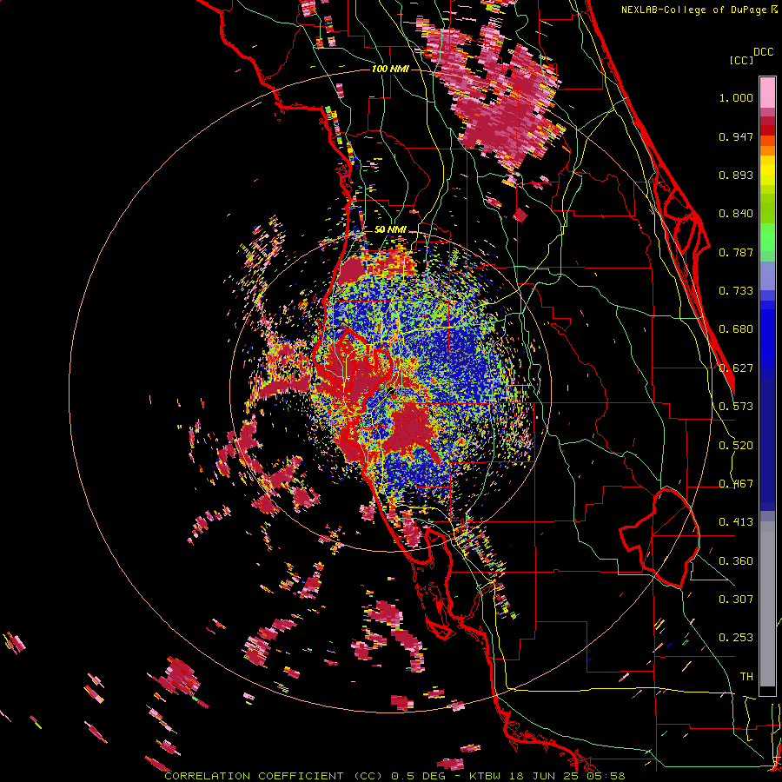Click the 0.253 scale value
This screenshot has width=782, height=782.
[x=736, y=638]
